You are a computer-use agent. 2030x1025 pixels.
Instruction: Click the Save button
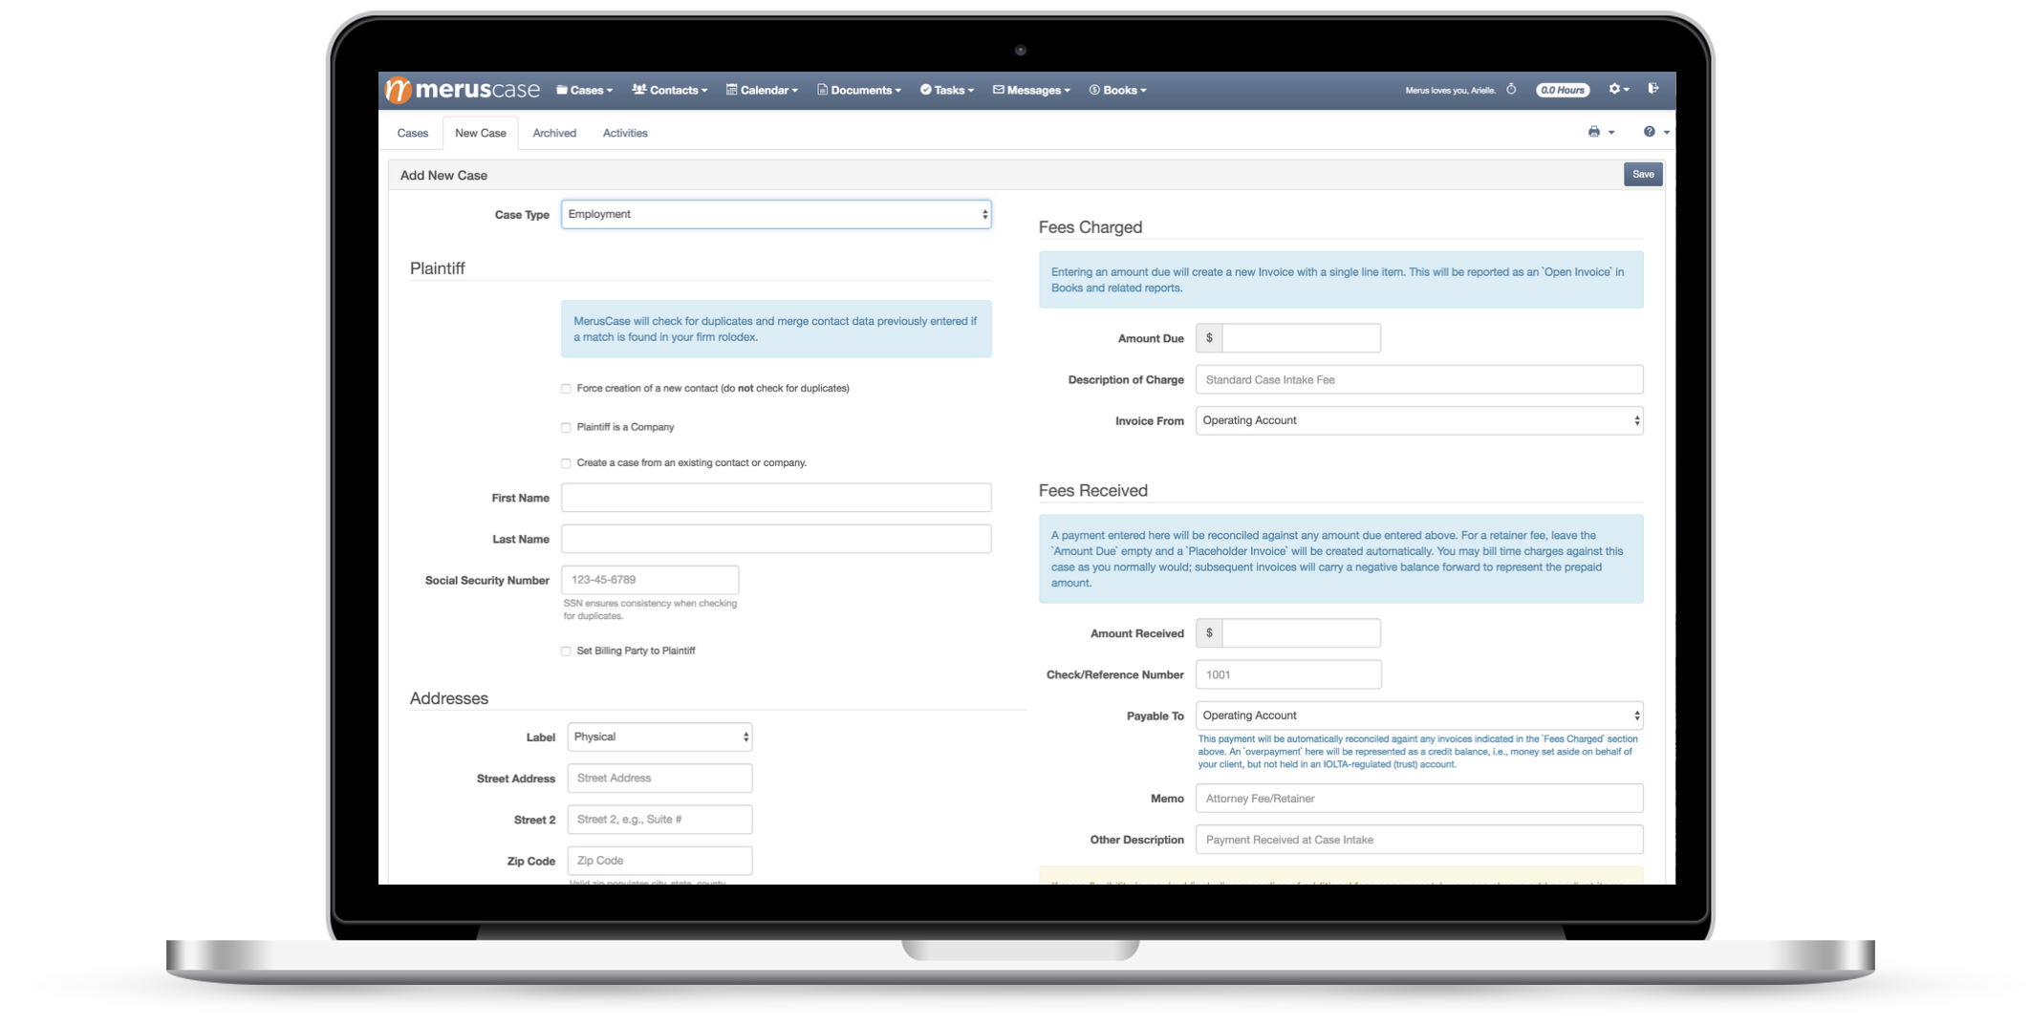[1643, 174]
